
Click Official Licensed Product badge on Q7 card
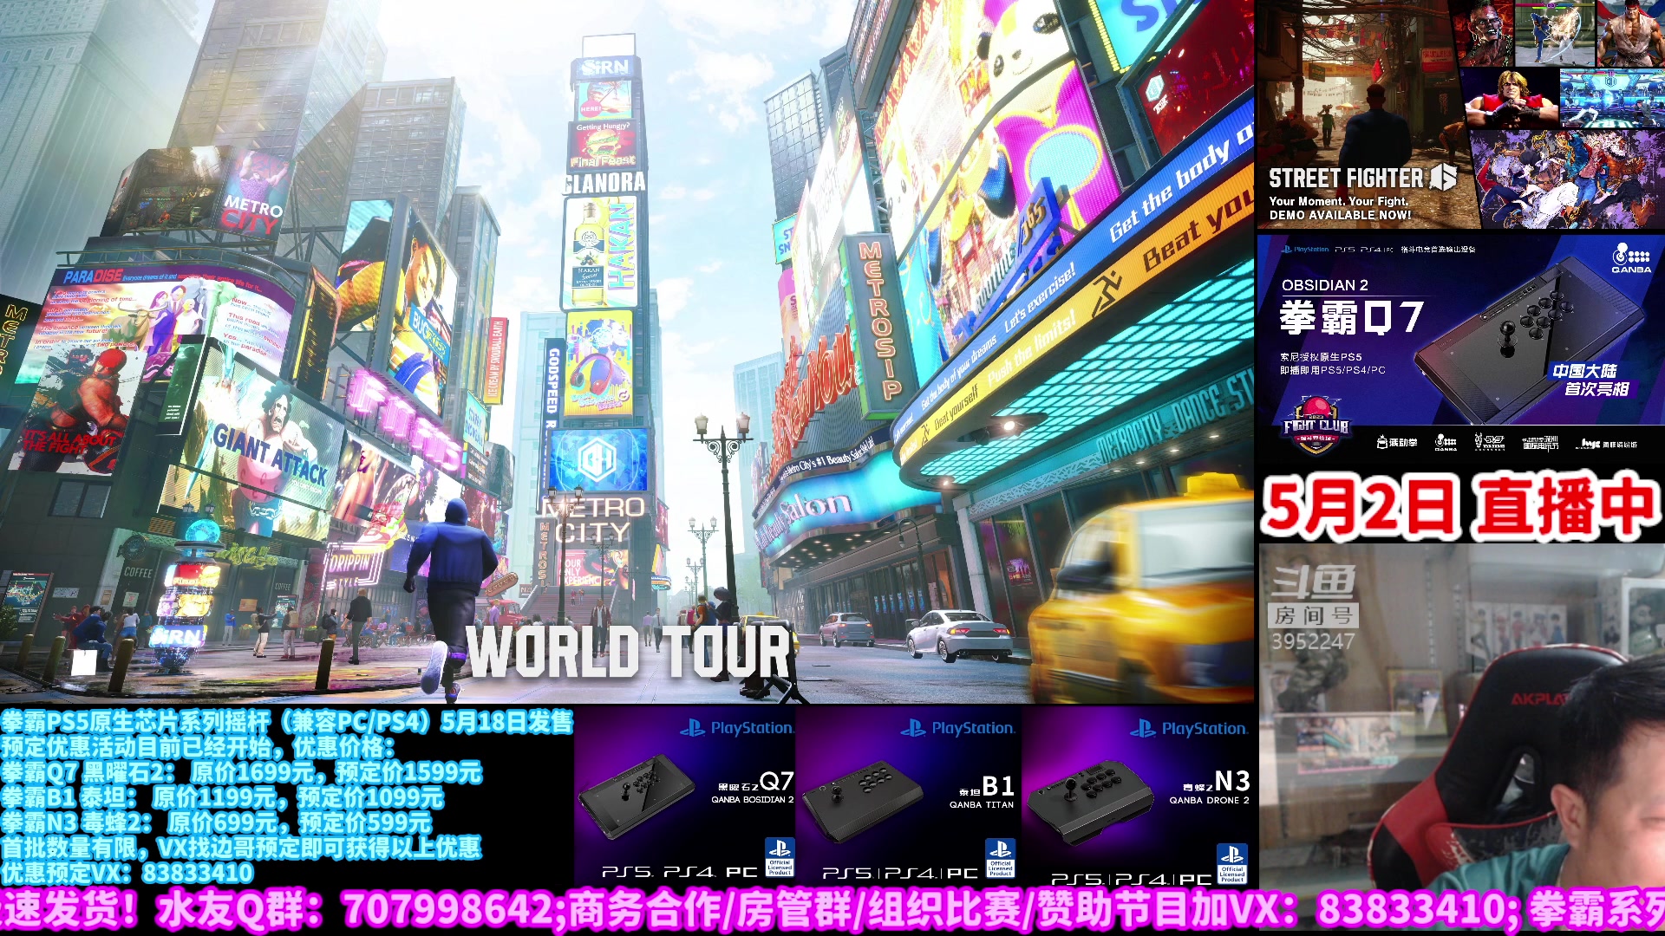click(x=779, y=856)
